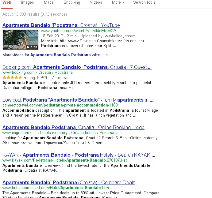212x198 pixels.
Task: Click the hotelscombined.com URL text
Action: coord(56,188)
